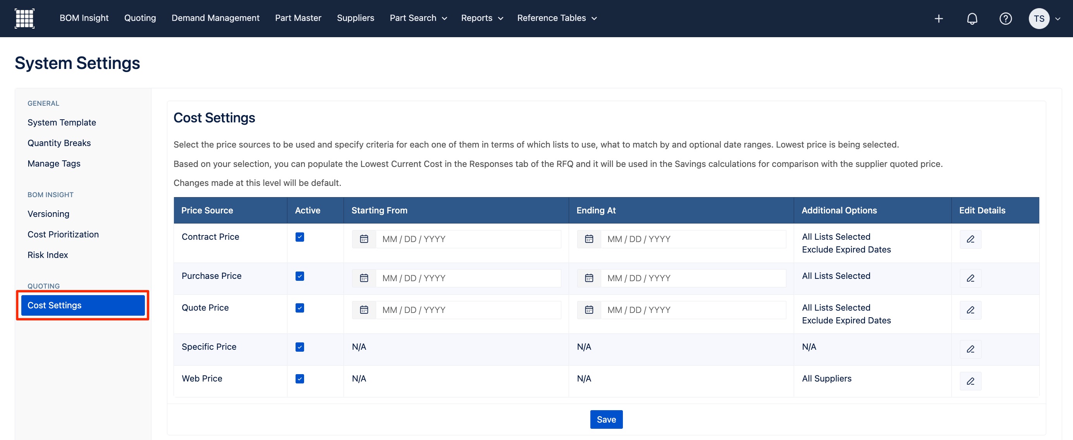Viewport: 1073px width, 440px height.
Task: Uncheck Active for Contract Price
Action: (x=299, y=237)
